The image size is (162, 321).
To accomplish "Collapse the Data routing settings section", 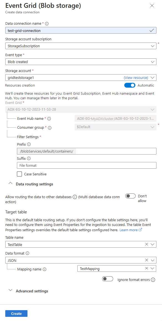I will pyautogui.click(x=31, y=184).
